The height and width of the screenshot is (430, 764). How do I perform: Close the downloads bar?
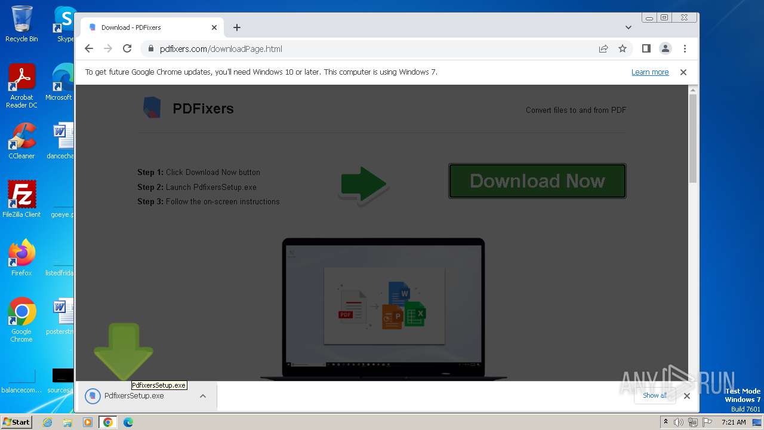tap(687, 396)
